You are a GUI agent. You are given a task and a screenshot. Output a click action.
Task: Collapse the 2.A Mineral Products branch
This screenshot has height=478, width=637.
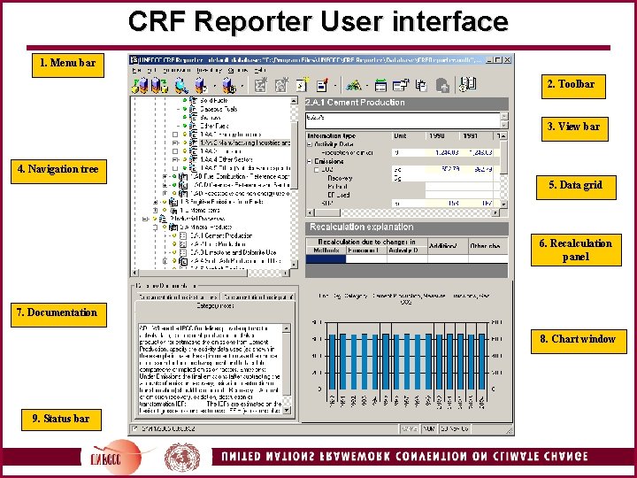155,227
